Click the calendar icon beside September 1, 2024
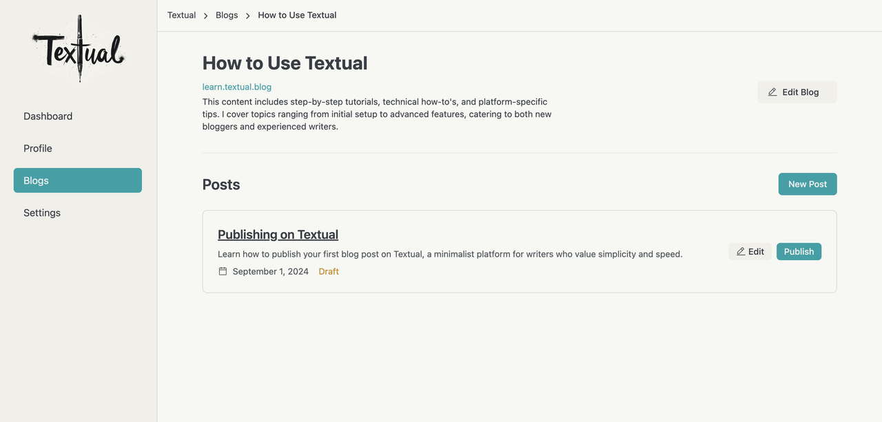 tap(223, 271)
